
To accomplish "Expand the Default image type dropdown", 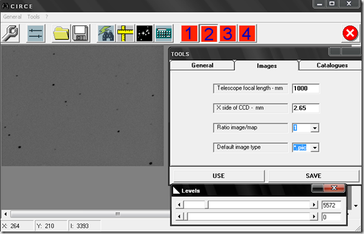I will [x=315, y=147].
